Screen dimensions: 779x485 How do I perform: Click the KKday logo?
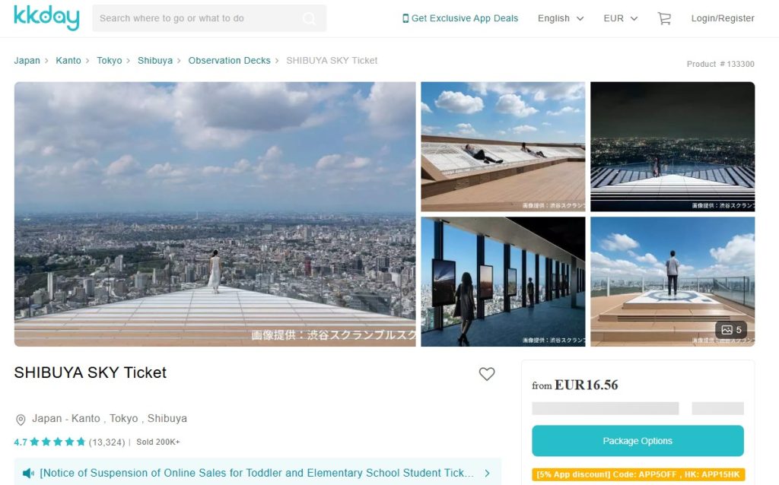[x=46, y=18]
